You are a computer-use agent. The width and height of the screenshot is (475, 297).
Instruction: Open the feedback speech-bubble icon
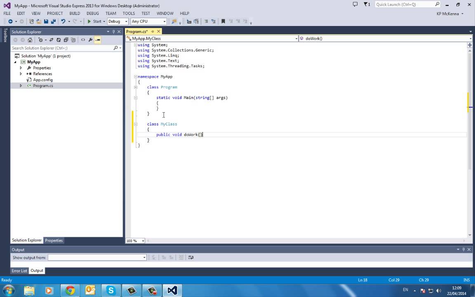pos(355,4)
